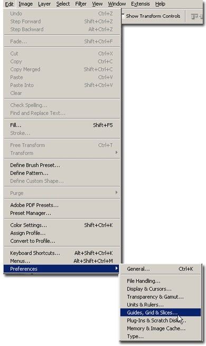Click the align icon in options bar
The width and height of the screenshot is (206, 346).
[x=194, y=16]
